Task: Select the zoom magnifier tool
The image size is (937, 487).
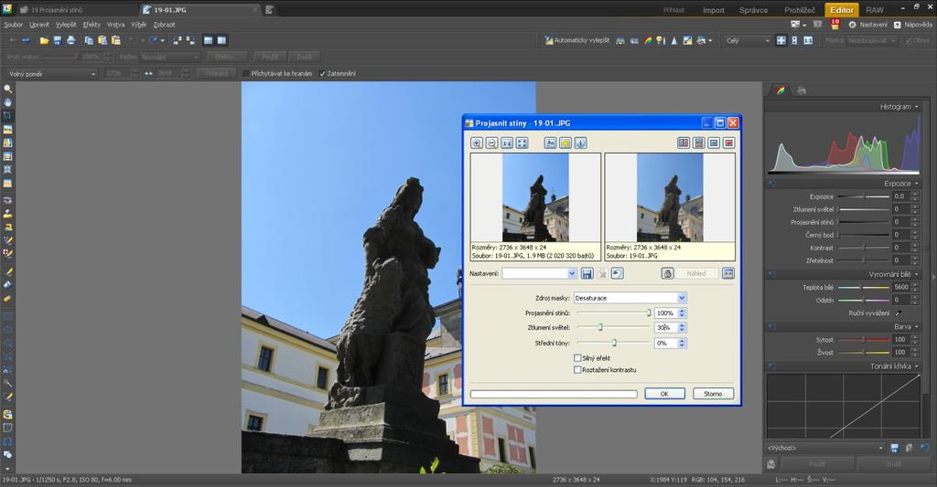Action: point(7,89)
